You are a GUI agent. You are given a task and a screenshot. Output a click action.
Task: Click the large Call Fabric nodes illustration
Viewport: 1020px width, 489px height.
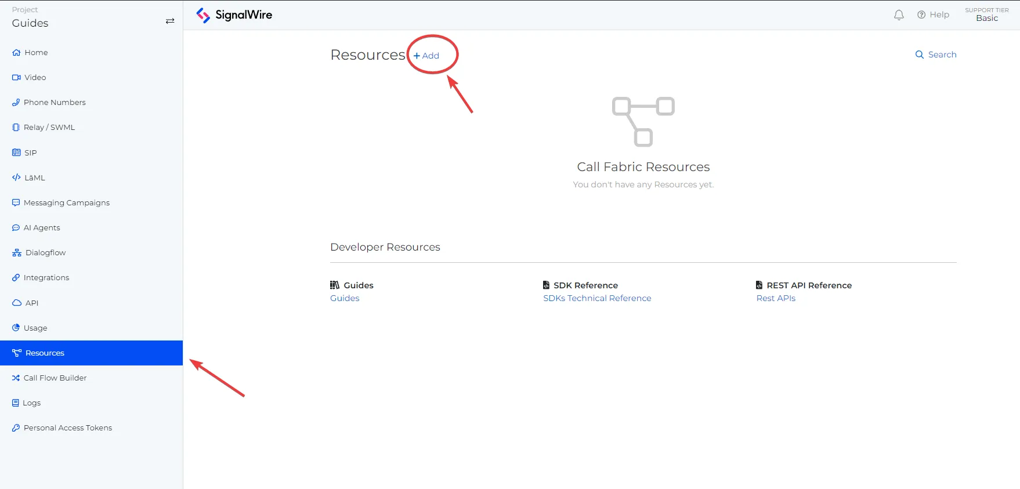tap(643, 121)
